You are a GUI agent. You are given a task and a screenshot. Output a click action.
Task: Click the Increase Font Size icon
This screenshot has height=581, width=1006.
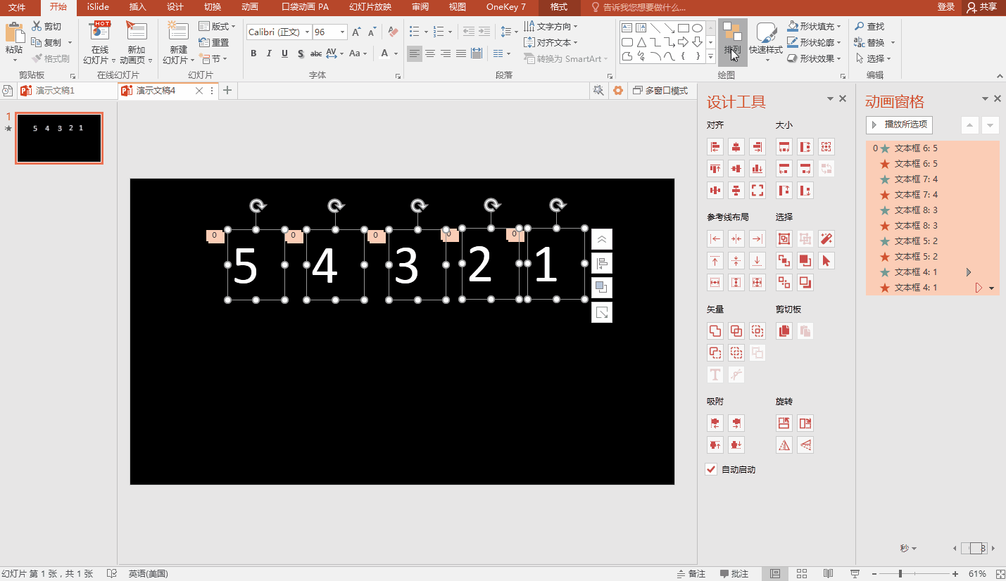point(356,32)
